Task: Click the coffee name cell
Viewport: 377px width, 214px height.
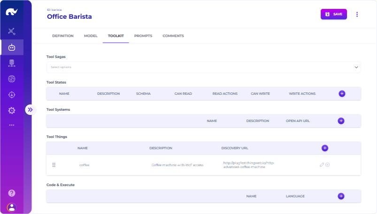Action: [85, 165]
